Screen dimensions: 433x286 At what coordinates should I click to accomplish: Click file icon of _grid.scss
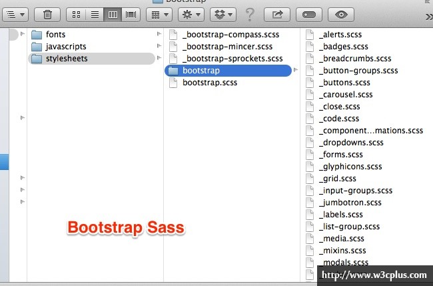[x=310, y=179]
